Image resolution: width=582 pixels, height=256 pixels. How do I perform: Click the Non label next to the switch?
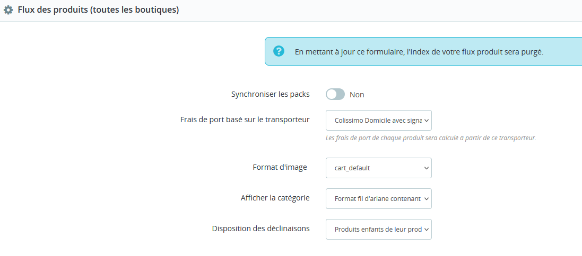357,95
